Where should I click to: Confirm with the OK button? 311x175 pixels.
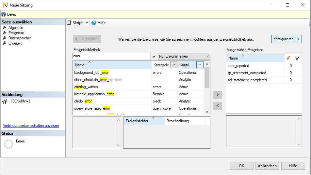241,166
